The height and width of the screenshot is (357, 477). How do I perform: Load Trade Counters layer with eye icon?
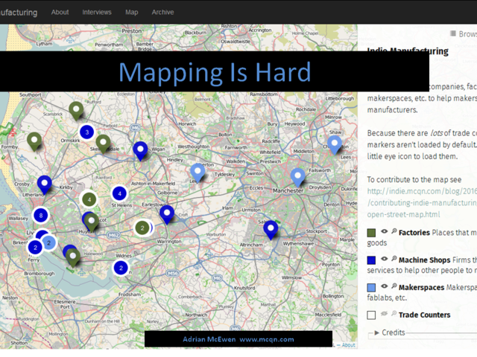point(385,314)
